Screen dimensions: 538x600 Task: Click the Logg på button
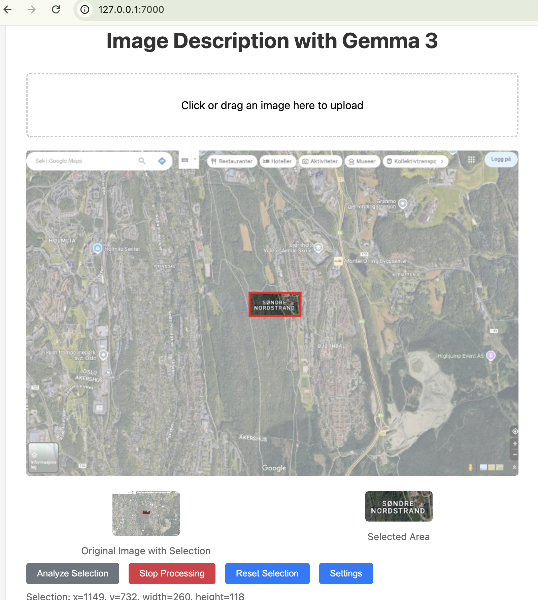pyautogui.click(x=501, y=159)
